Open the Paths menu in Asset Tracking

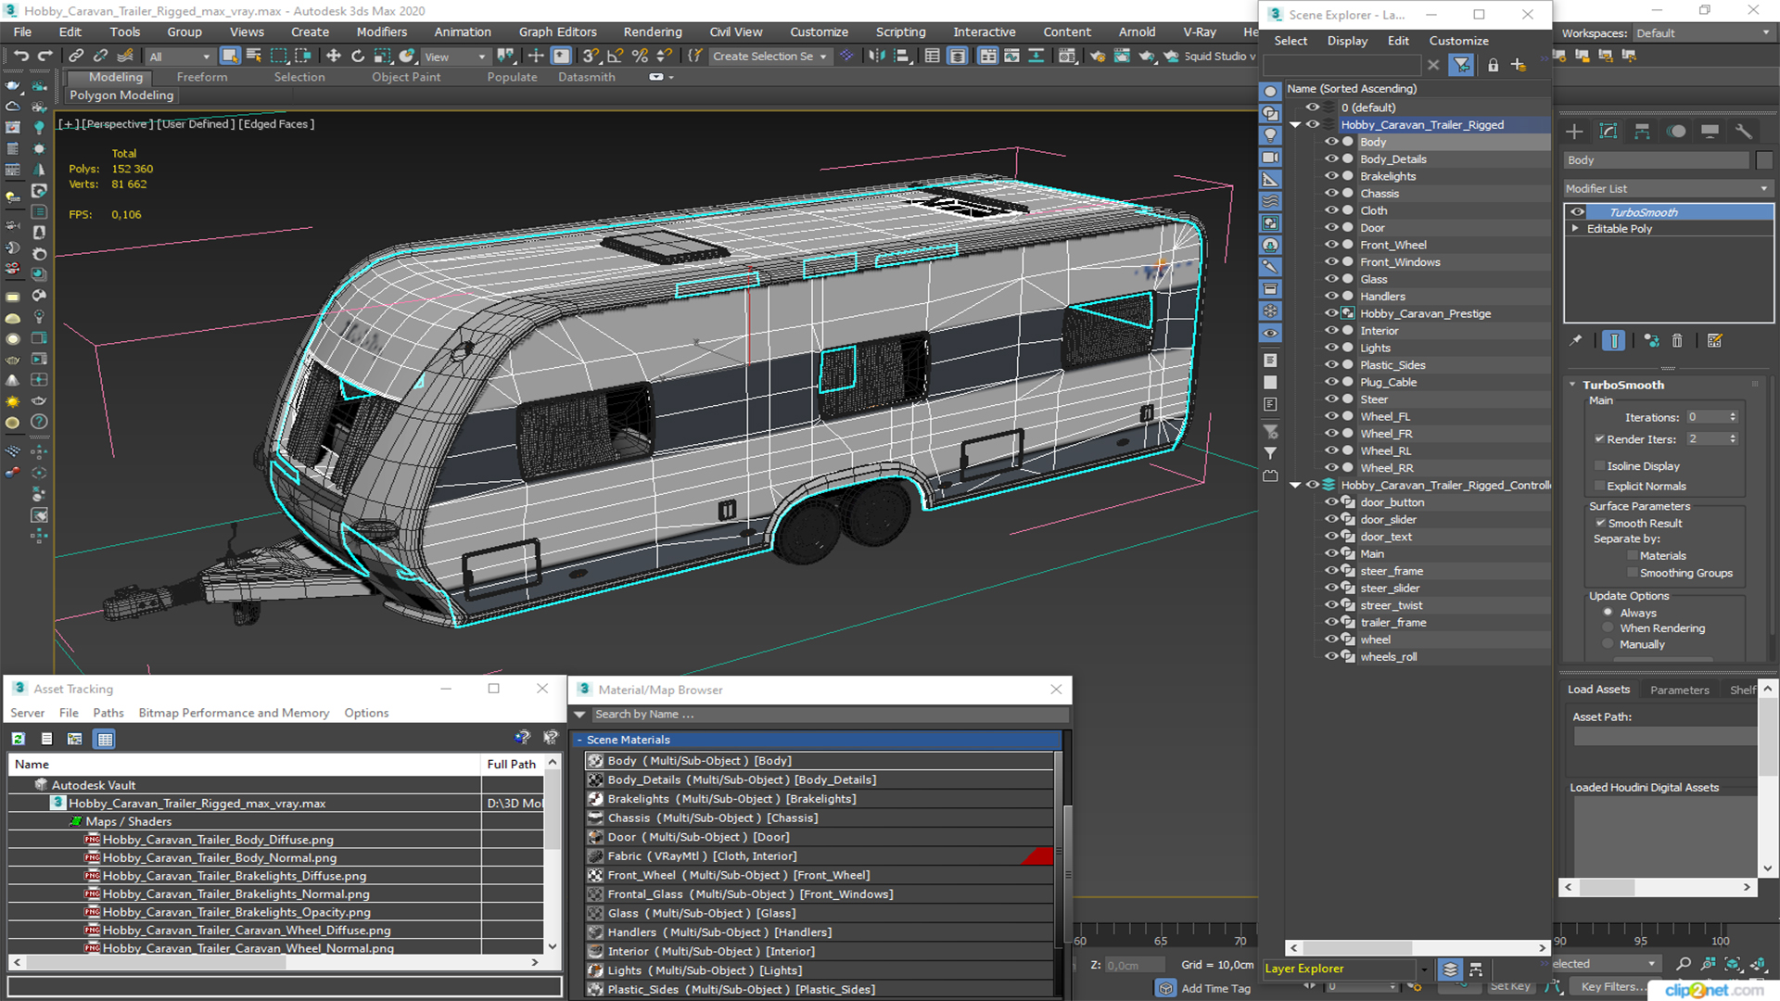click(x=108, y=713)
